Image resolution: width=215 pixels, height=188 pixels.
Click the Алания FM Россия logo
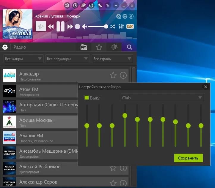pos(9,137)
